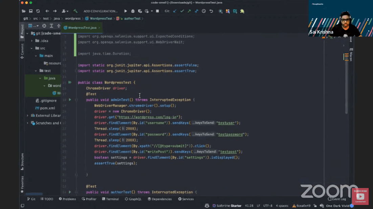Viewport: 373px width, 209px height.
Task: Expand External Libraries node
Action: (x=28, y=116)
